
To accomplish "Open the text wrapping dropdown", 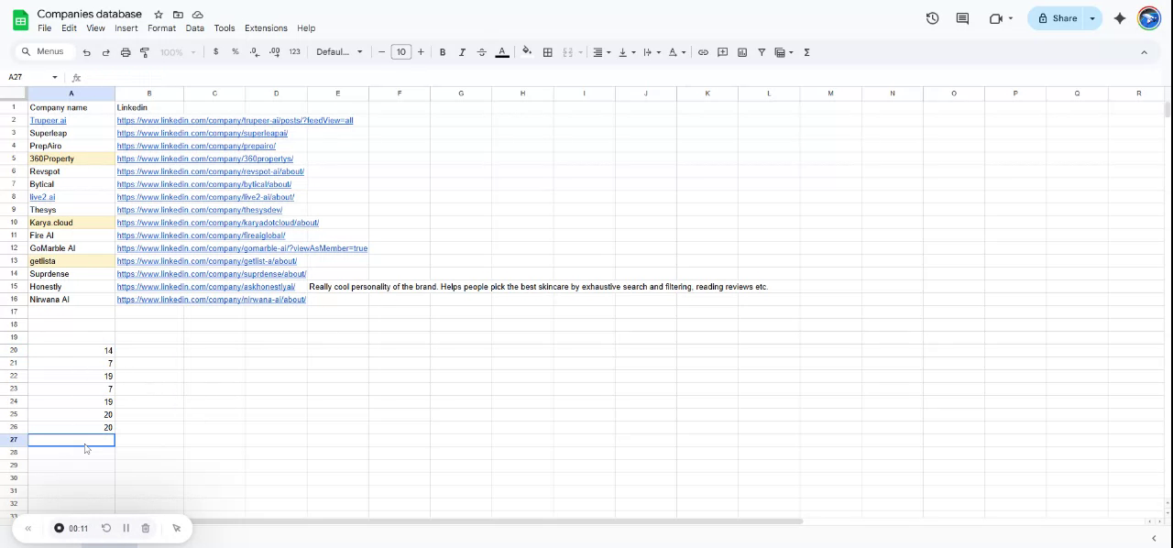I will (x=652, y=52).
